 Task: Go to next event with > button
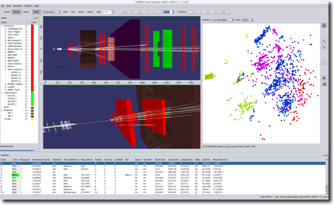click(193, 12)
